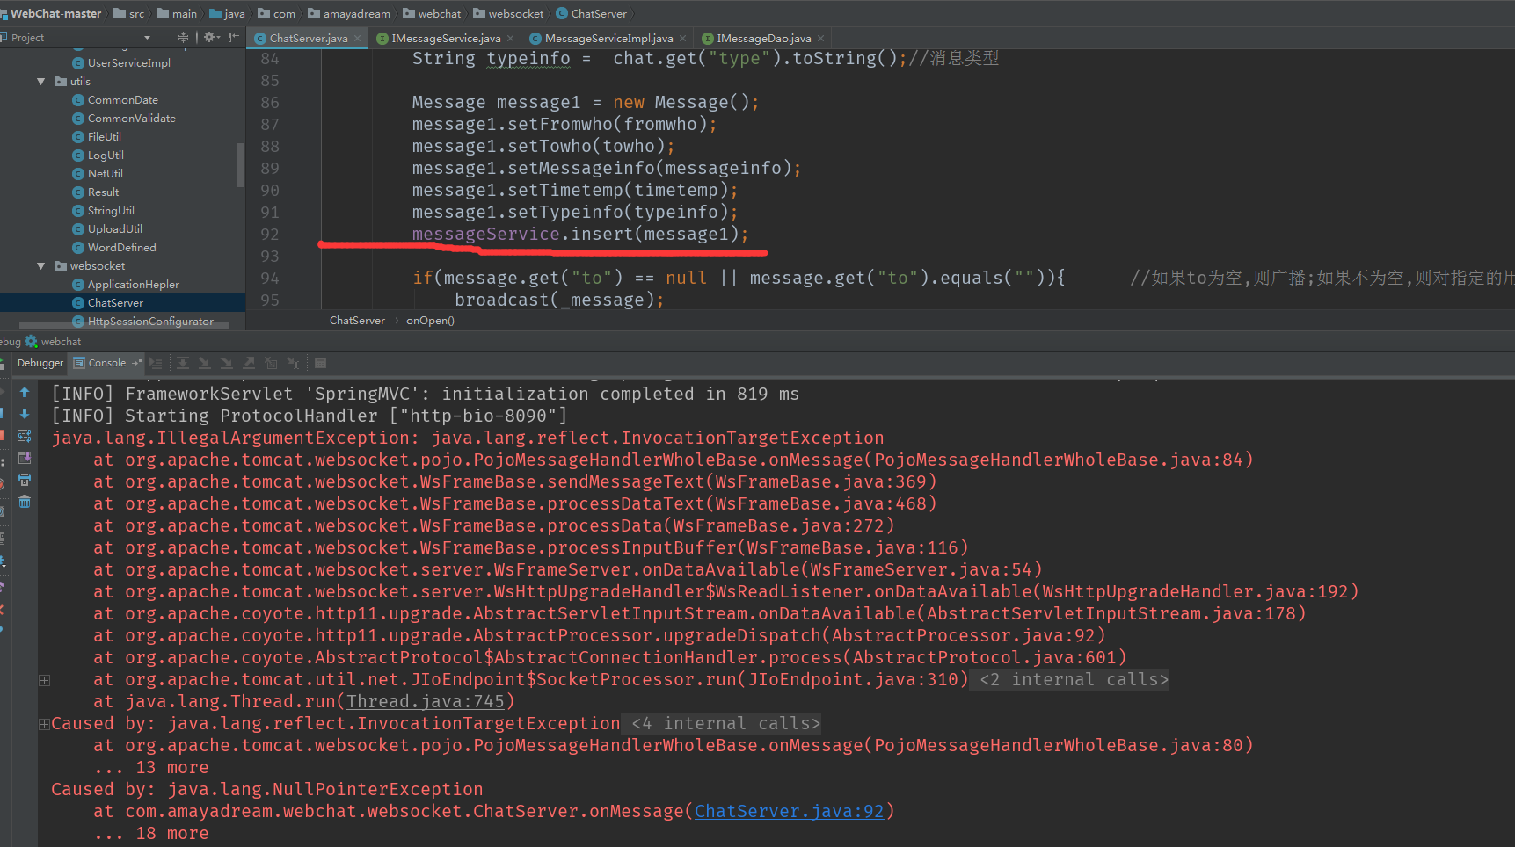The image size is (1515, 847).
Task: Expand the internal calls stack trace entry
Action: 44,723
